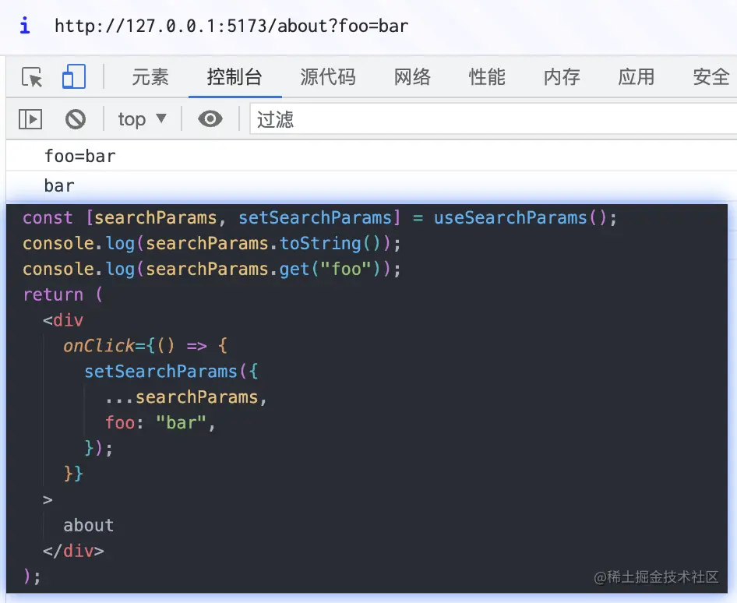Click 'get("foo")' in the code
This screenshot has width=737, height=603.
330,270
